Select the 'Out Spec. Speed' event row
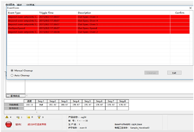This screenshot has height=132, width=194. (x=99, y=28)
